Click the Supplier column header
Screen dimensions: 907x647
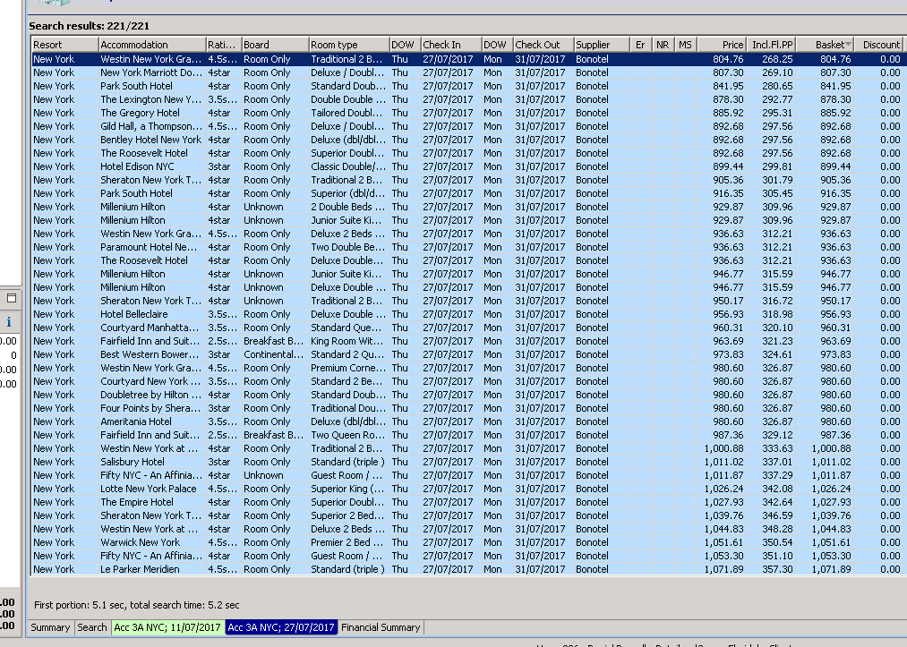602,45
